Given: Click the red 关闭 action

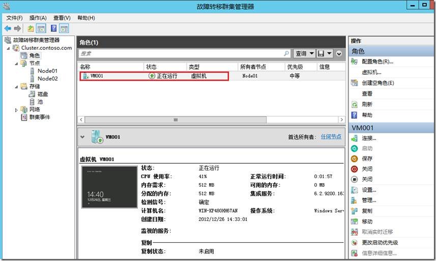Looking at the screenshot, I should pyautogui.click(x=367, y=169).
